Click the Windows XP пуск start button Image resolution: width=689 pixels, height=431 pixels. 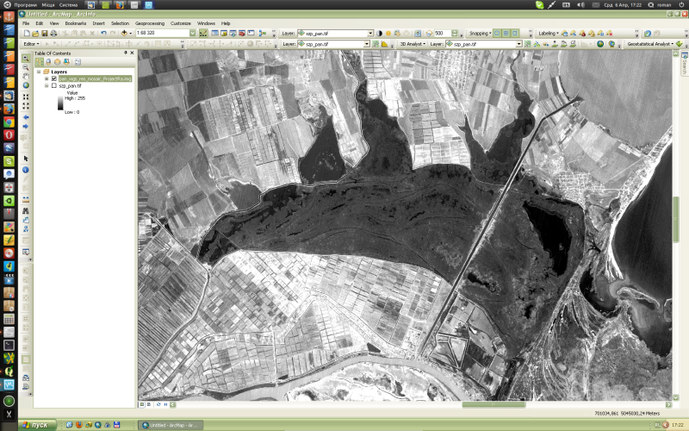pyautogui.click(x=34, y=425)
